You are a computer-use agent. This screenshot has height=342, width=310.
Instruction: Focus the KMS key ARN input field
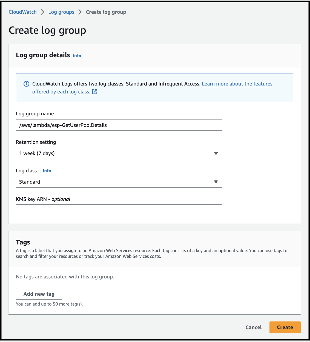point(119,210)
